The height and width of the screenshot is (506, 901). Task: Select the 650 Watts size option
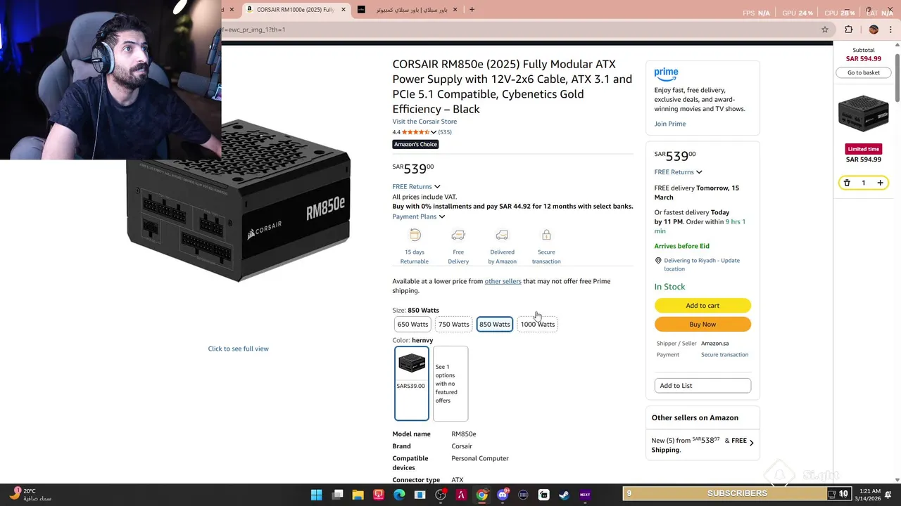click(412, 324)
